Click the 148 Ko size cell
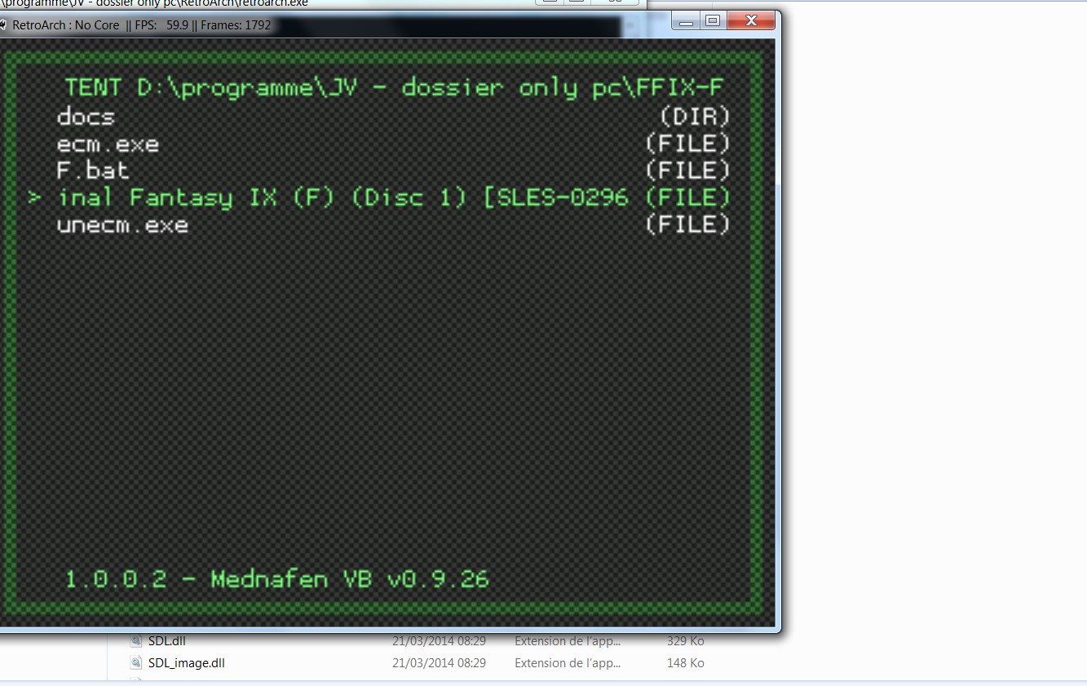The image size is (1087, 686). [685, 663]
